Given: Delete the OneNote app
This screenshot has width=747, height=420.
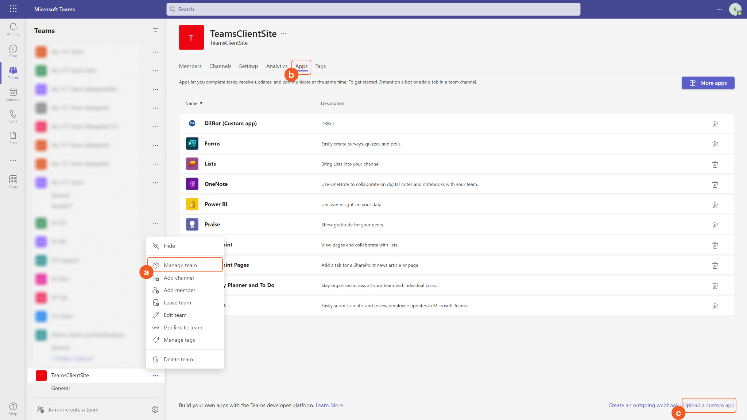Looking at the screenshot, I should pos(715,184).
